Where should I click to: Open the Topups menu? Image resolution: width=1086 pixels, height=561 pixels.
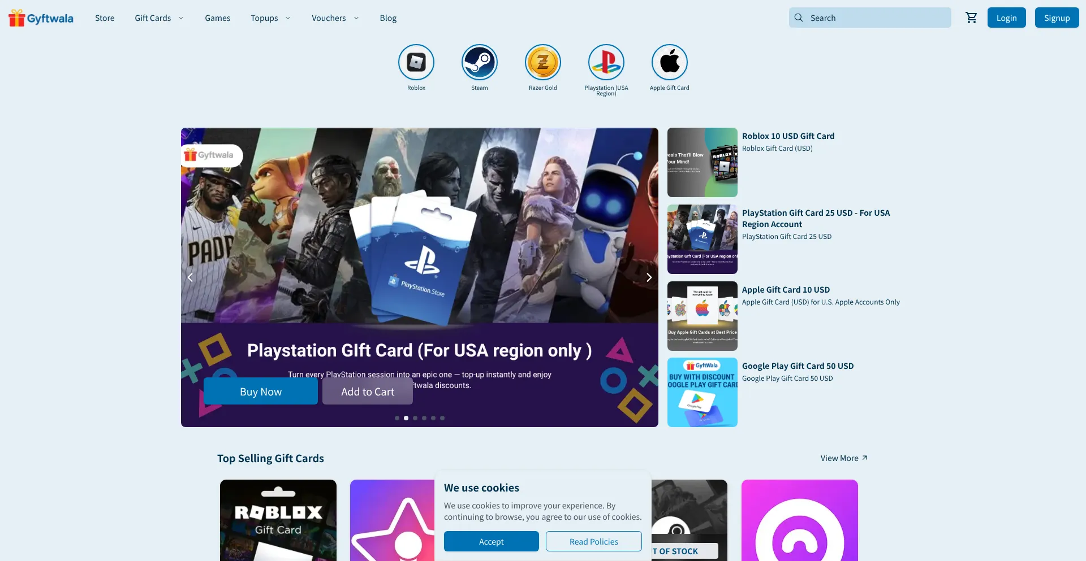pyautogui.click(x=264, y=18)
